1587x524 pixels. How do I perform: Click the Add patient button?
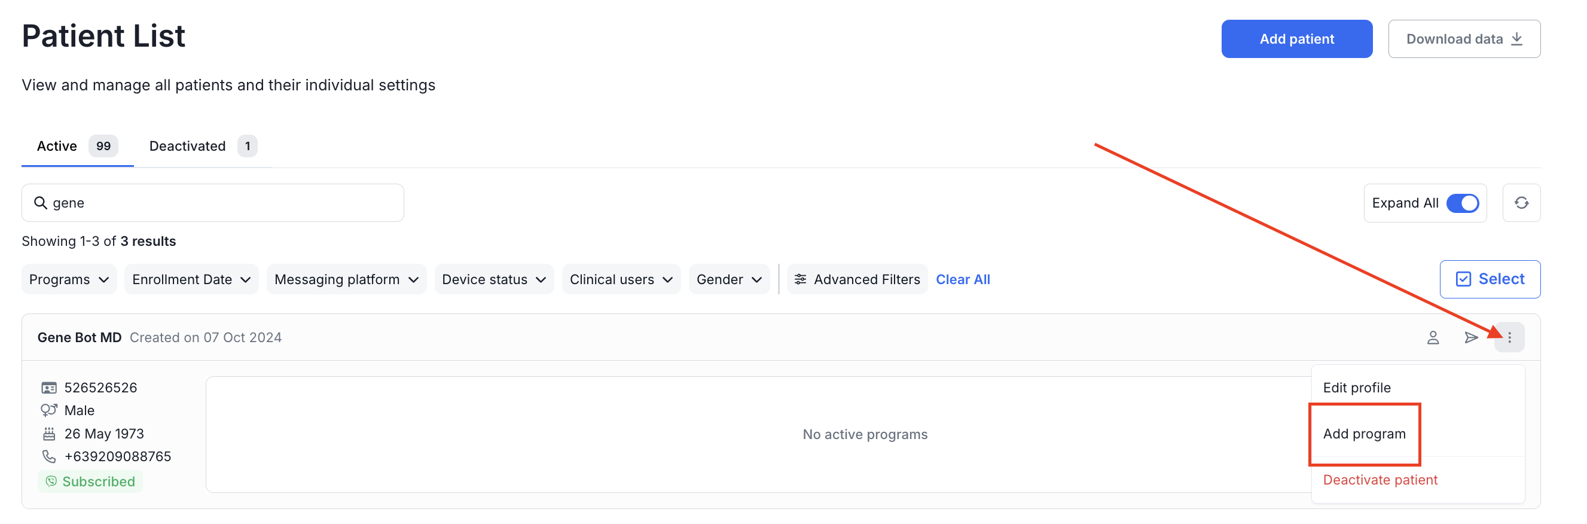1296,39
